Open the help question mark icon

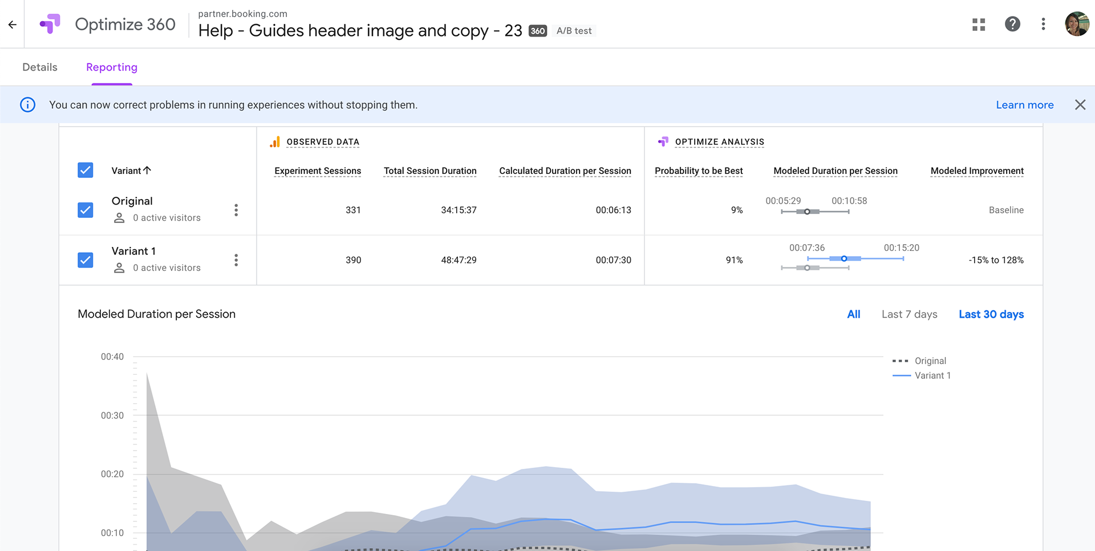click(1012, 24)
